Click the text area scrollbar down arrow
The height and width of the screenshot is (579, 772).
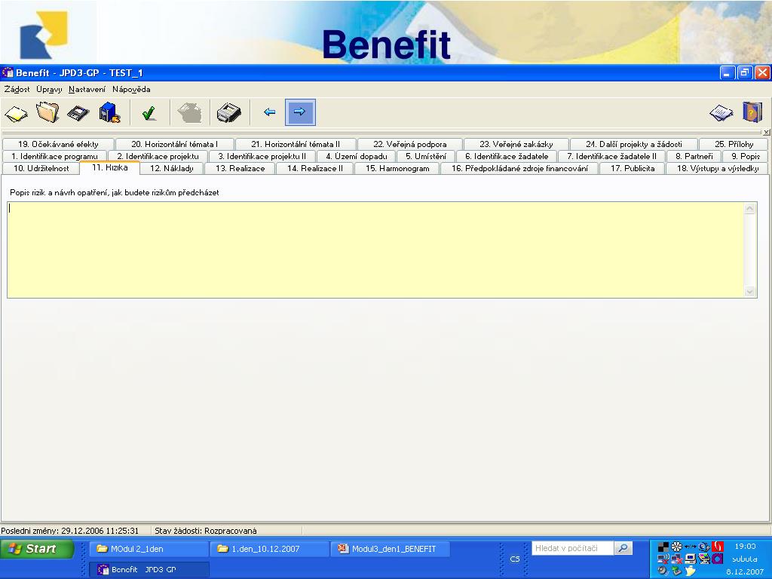pyautogui.click(x=750, y=292)
